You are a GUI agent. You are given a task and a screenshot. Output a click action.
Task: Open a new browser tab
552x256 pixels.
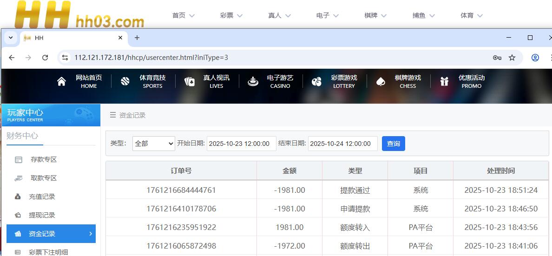point(137,38)
